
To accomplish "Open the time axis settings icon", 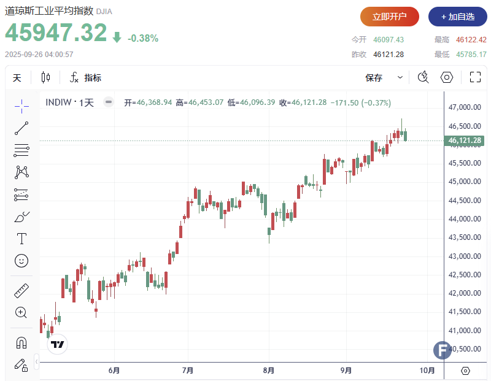I will tap(466, 371).
